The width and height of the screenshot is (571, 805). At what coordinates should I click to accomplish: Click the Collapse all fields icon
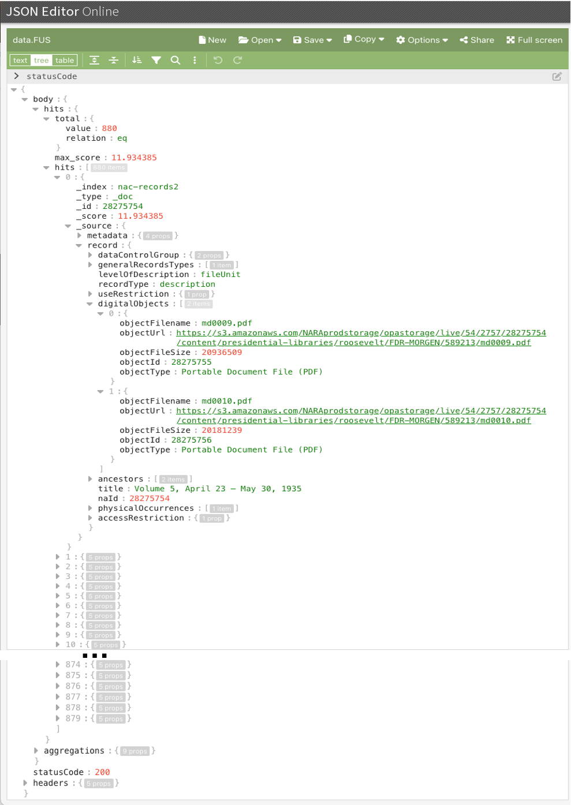tap(114, 60)
